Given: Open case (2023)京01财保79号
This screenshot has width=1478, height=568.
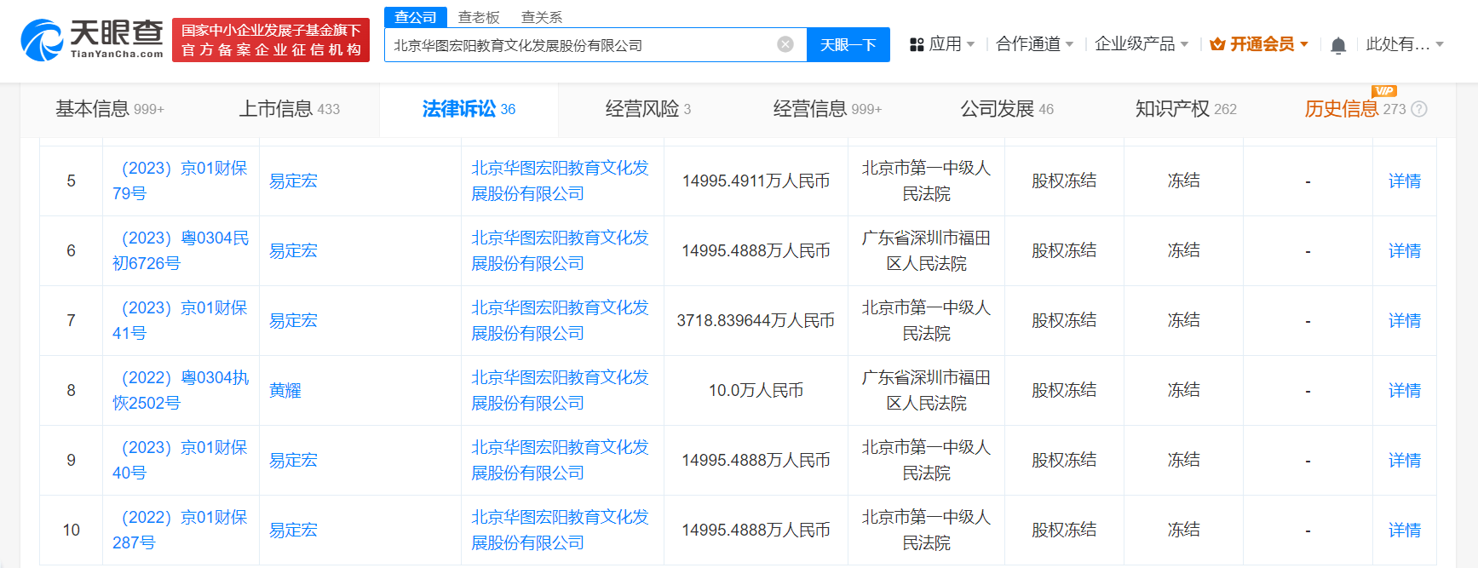Looking at the screenshot, I should 180,181.
